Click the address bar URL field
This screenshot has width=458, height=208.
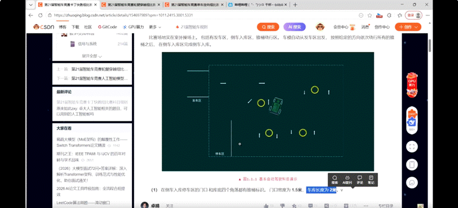click(x=204, y=15)
